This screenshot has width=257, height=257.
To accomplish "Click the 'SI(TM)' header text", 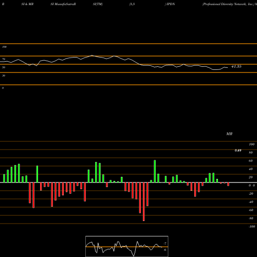I will pos(98,4).
